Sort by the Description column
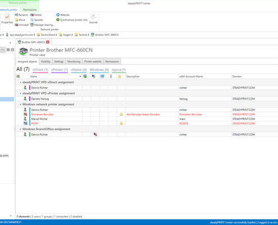278x225 pixels. point(152,76)
